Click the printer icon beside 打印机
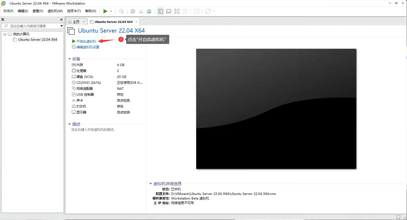407x220 pixels. coord(74,106)
